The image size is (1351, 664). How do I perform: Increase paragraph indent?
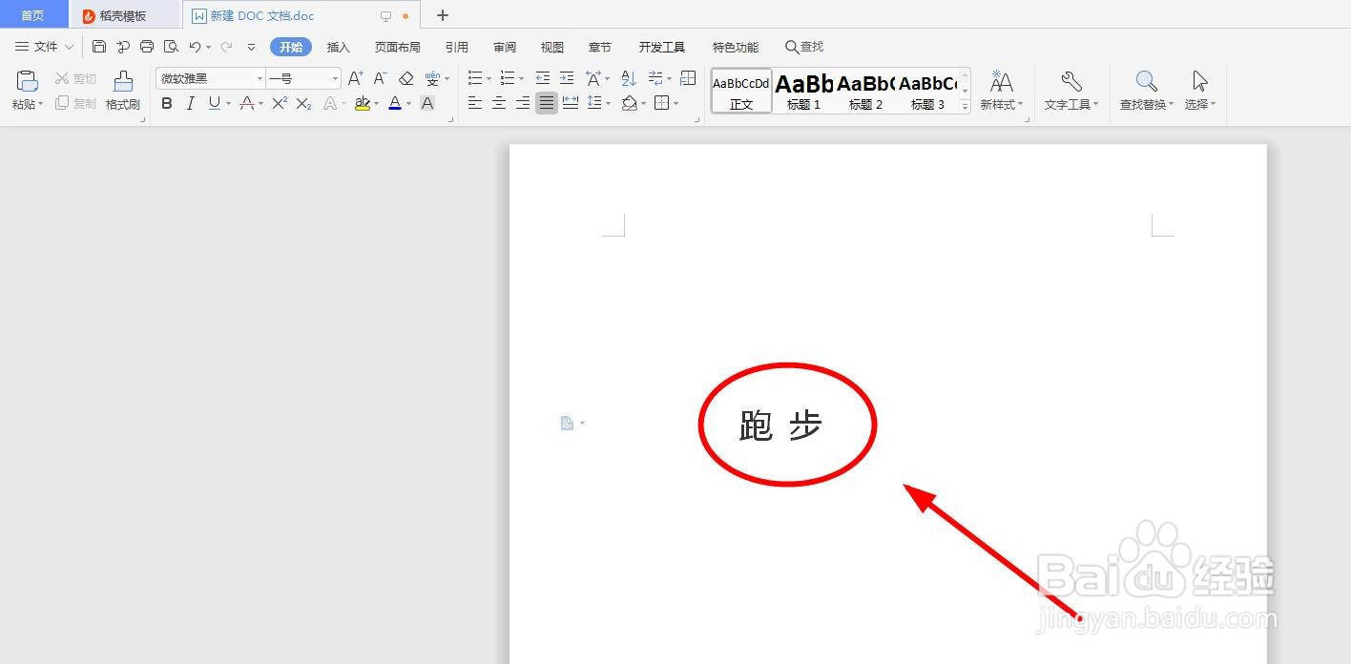click(567, 78)
